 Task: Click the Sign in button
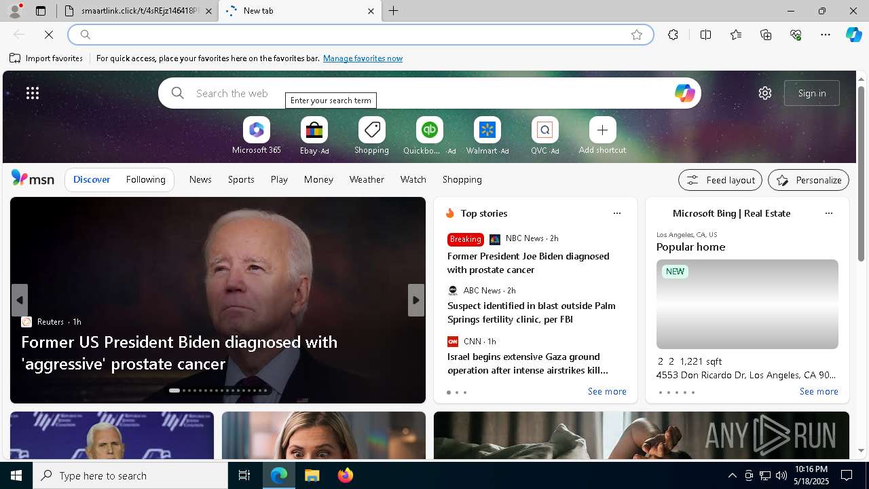click(x=812, y=93)
